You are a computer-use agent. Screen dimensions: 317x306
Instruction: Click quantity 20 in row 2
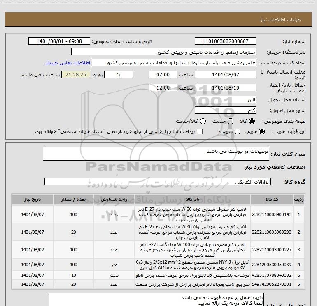(x=74, y=232)
